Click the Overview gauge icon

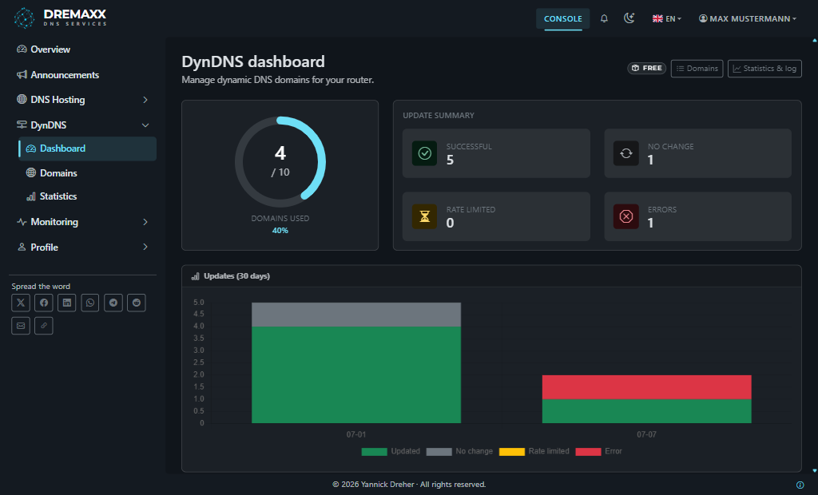22,49
